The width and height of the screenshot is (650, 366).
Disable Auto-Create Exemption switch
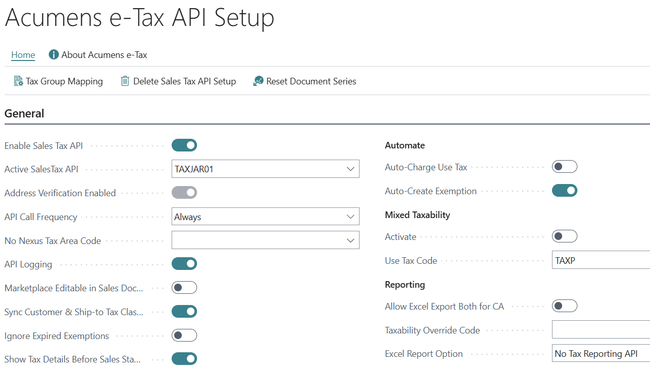tap(564, 191)
